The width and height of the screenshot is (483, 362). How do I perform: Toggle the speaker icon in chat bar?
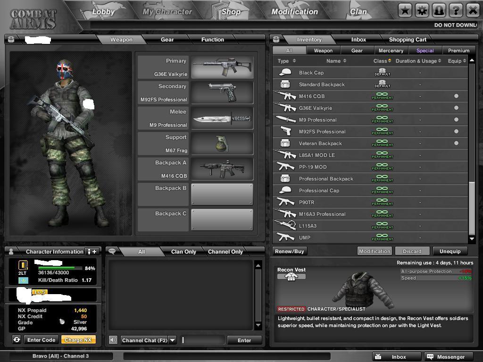click(x=113, y=340)
